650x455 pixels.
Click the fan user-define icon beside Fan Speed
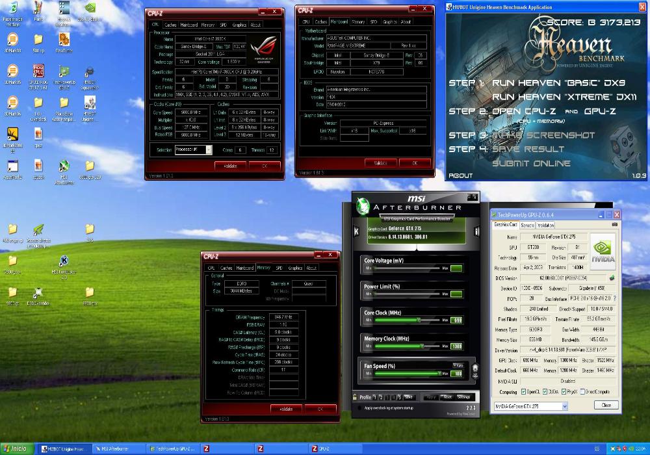pyautogui.click(x=475, y=370)
